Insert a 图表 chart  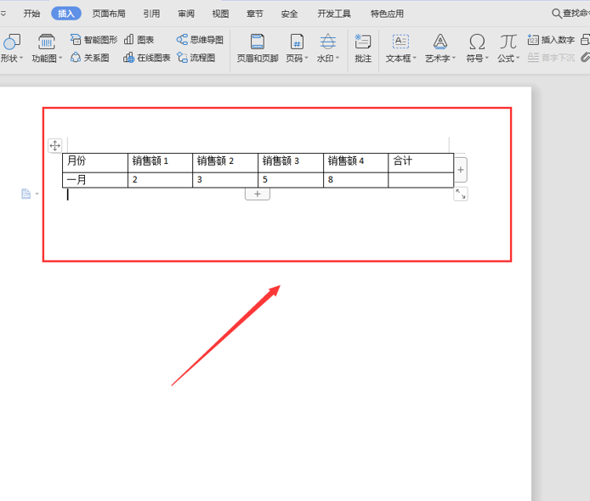139,39
